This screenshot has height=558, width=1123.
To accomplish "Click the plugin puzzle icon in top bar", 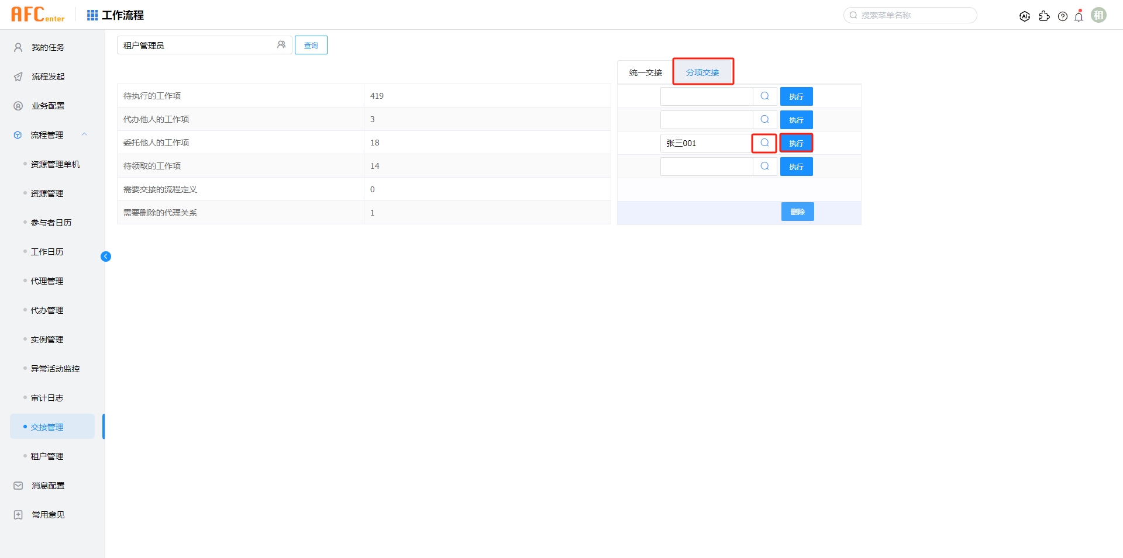I will pos(1045,16).
